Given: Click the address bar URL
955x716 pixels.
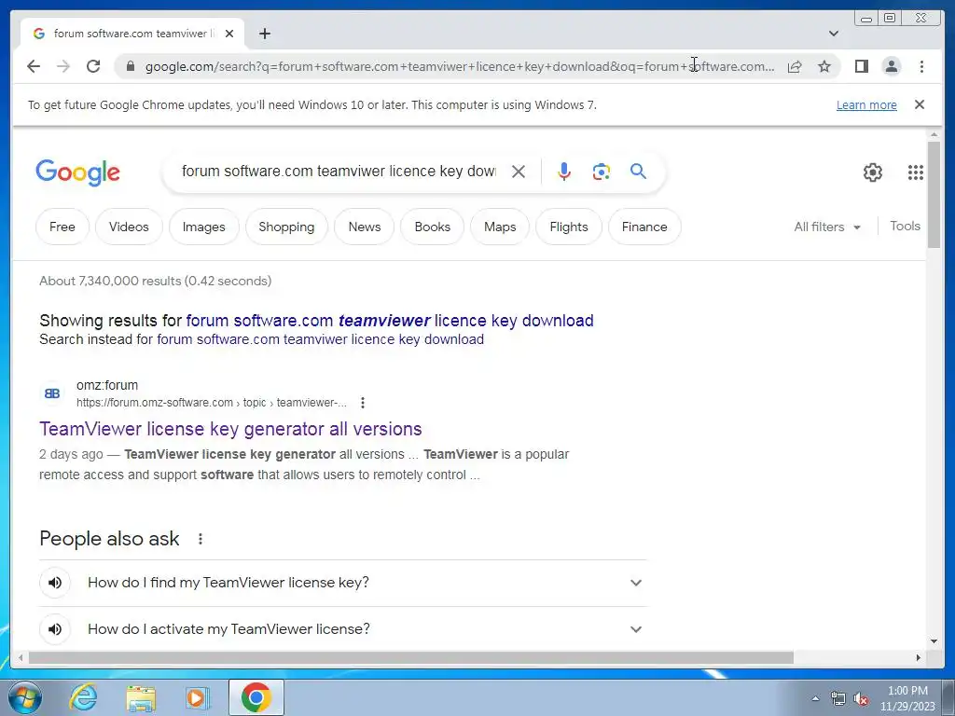Looking at the screenshot, I should tap(460, 66).
